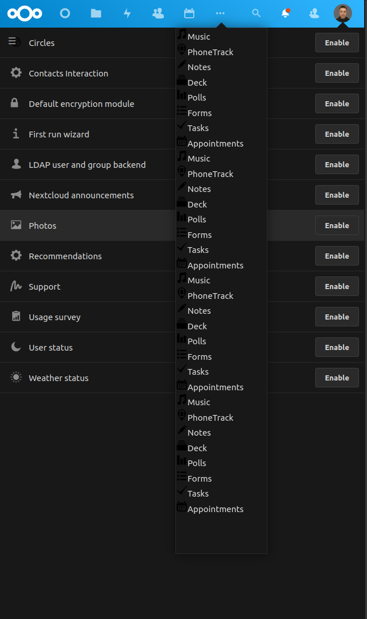367x619 pixels.
Task: Open the notifications bell
Action: click(x=285, y=13)
